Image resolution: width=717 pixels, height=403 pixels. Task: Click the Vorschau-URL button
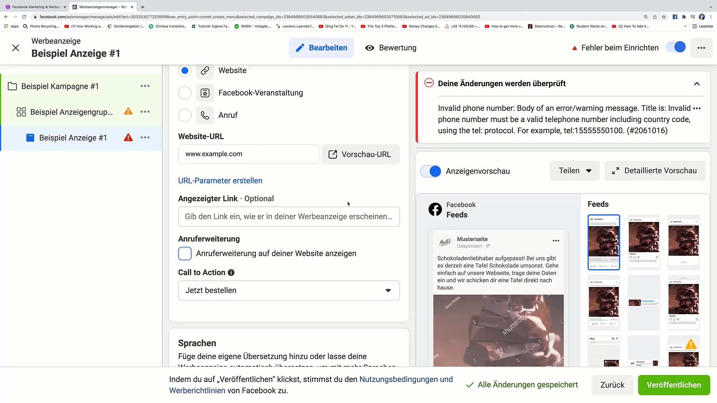(x=360, y=154)
